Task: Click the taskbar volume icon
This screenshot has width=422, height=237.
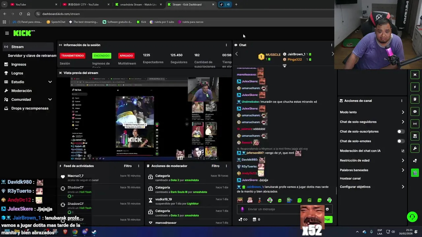Action: pyautogui.click(x=393, y=232)
